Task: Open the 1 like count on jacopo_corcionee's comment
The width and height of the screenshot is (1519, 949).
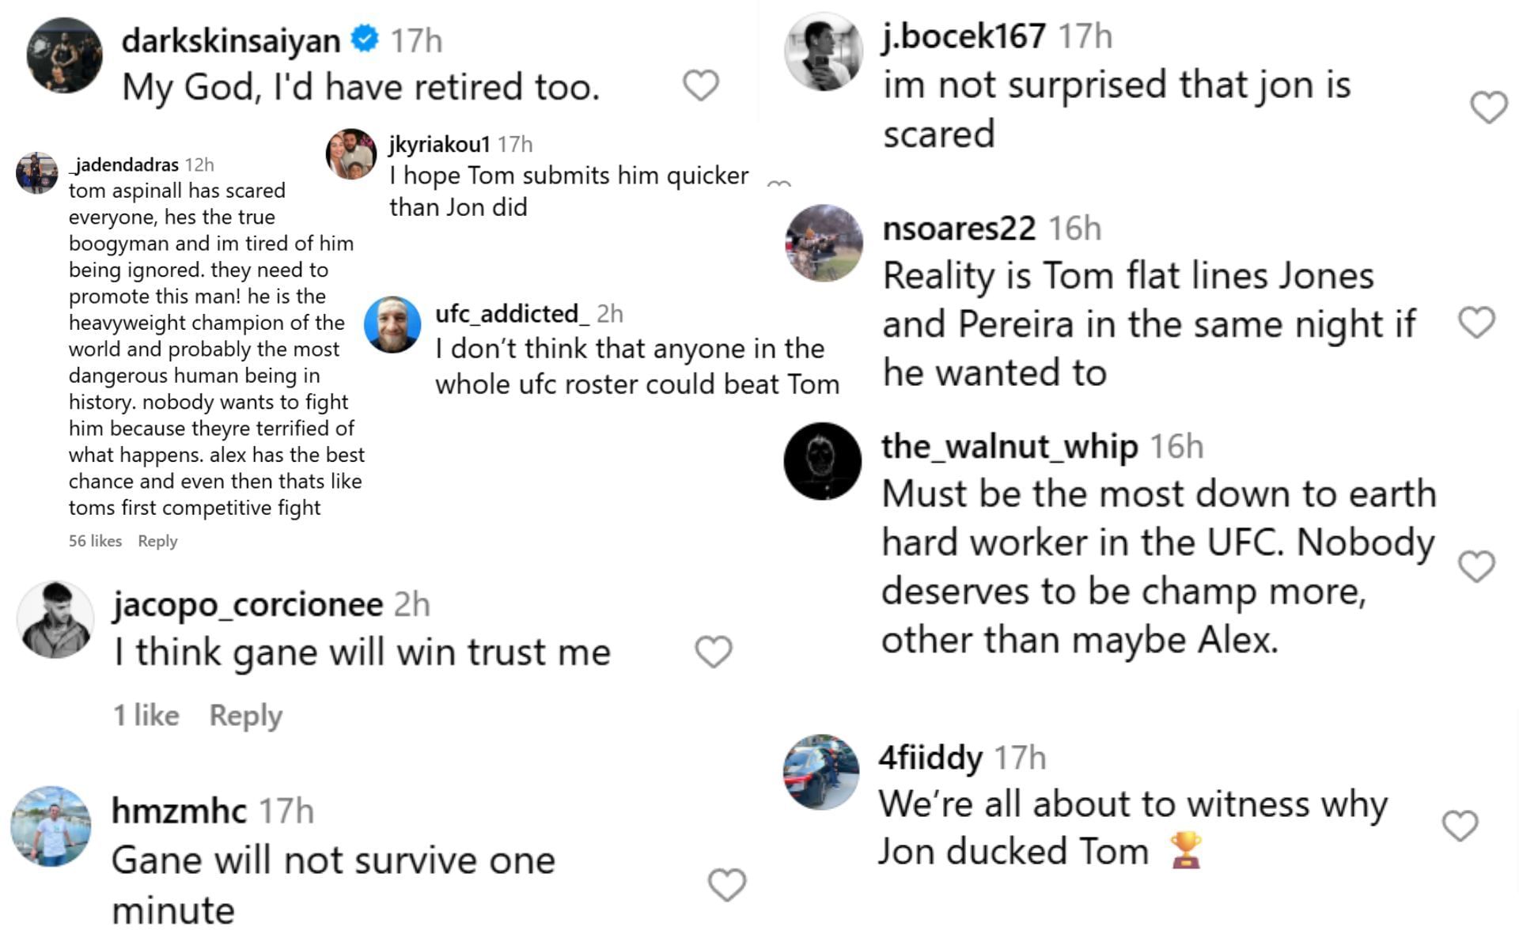Action: tap(146, 716)
